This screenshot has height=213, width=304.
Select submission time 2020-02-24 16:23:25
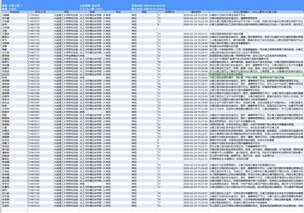click(x=196, y=65)
